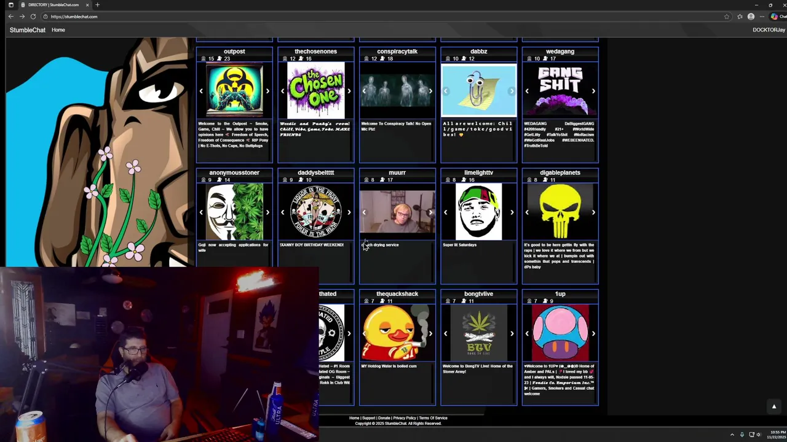Expand hidden system tray icons chevron

tap(732, 435)
